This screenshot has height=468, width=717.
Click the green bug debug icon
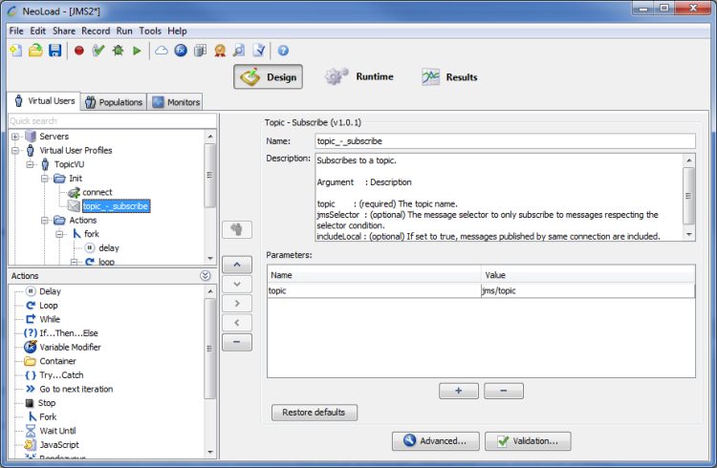click(118, 51)
